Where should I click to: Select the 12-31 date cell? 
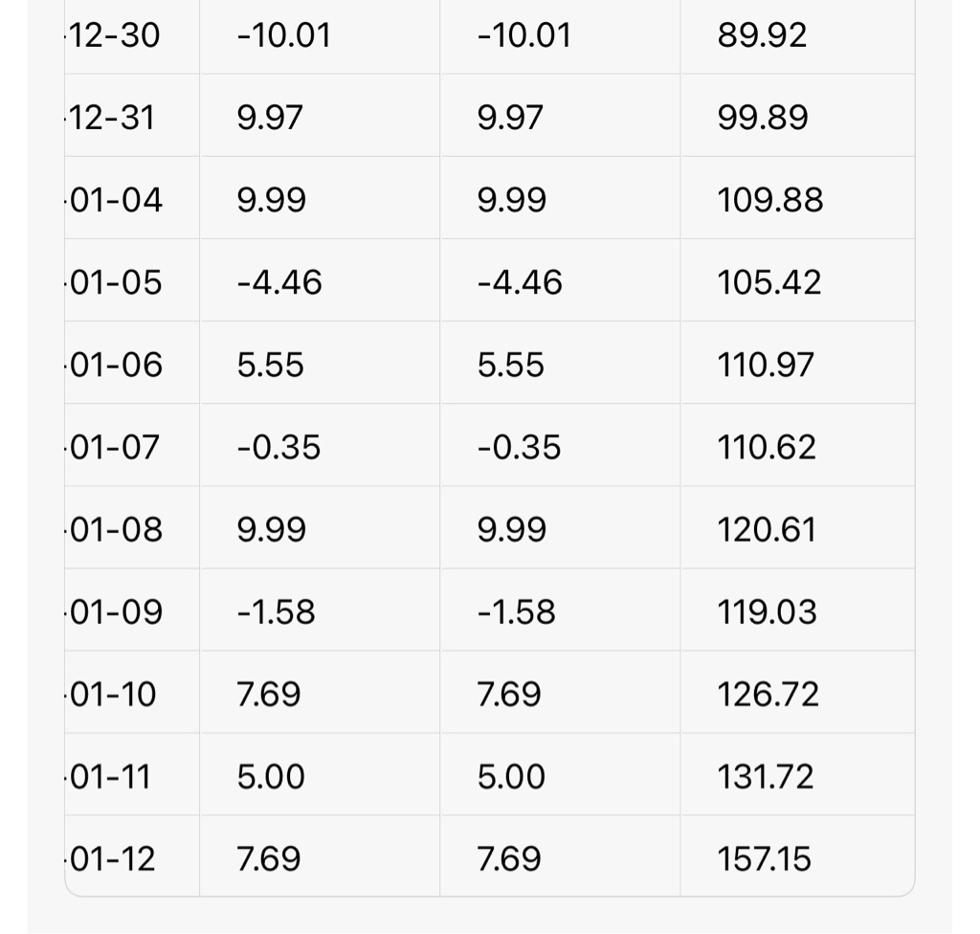coord(112,118)
